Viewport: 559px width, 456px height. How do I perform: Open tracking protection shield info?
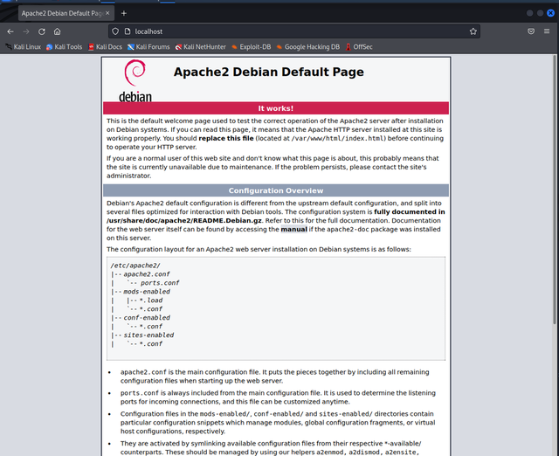click(x=114, y=31)
